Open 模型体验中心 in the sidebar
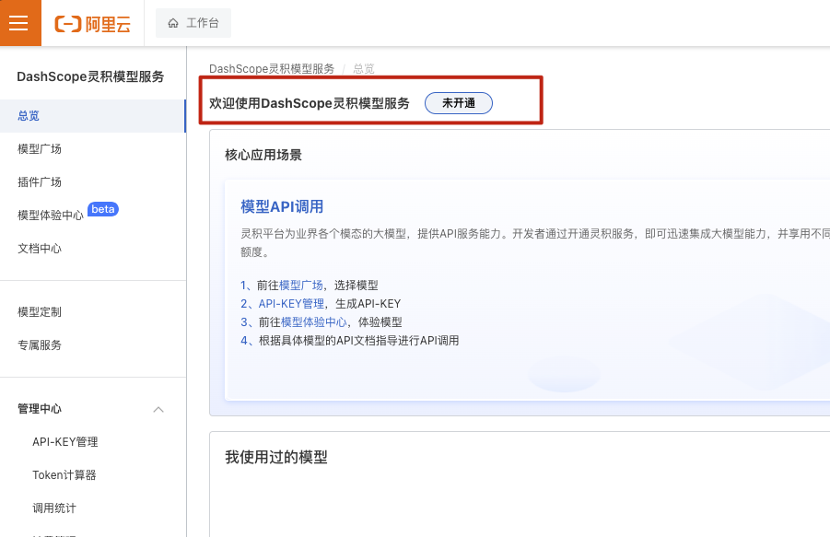 coord(51,216)
